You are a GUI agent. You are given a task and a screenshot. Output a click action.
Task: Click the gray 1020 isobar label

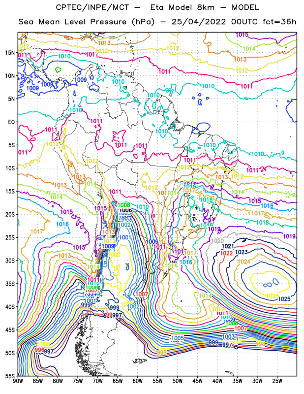(217, 241)
